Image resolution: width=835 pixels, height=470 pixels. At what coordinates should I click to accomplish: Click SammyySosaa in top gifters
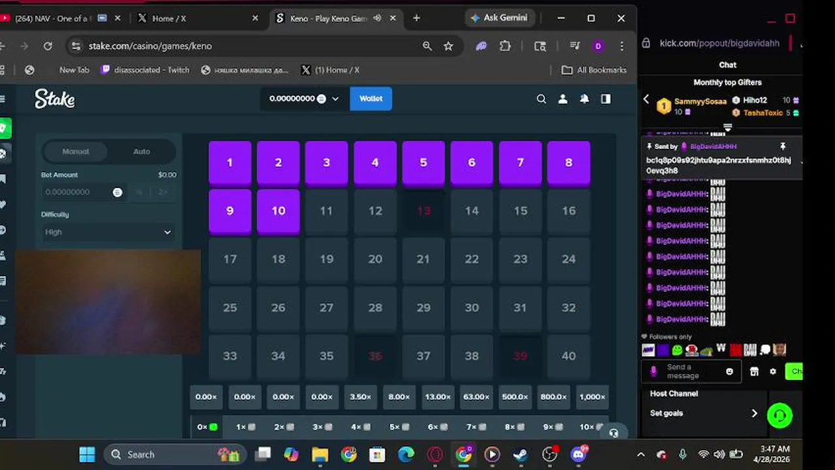click(700, 102)
